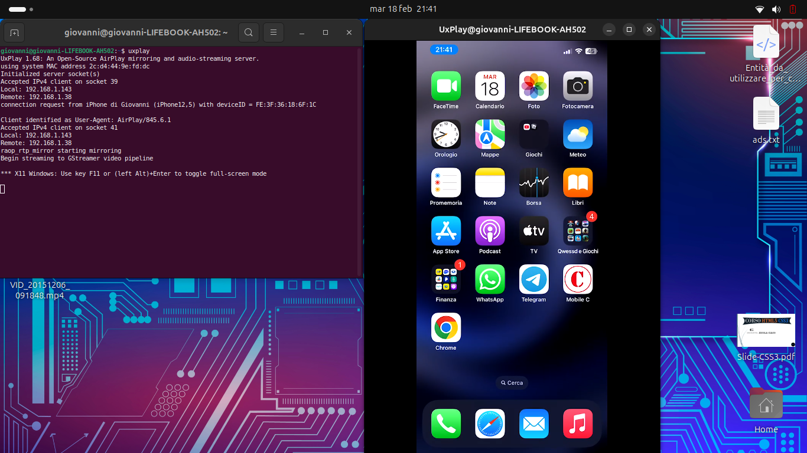Open the Phone app in the dock
The height and width of the screenshot is (453, 807).
coord(445,424)
